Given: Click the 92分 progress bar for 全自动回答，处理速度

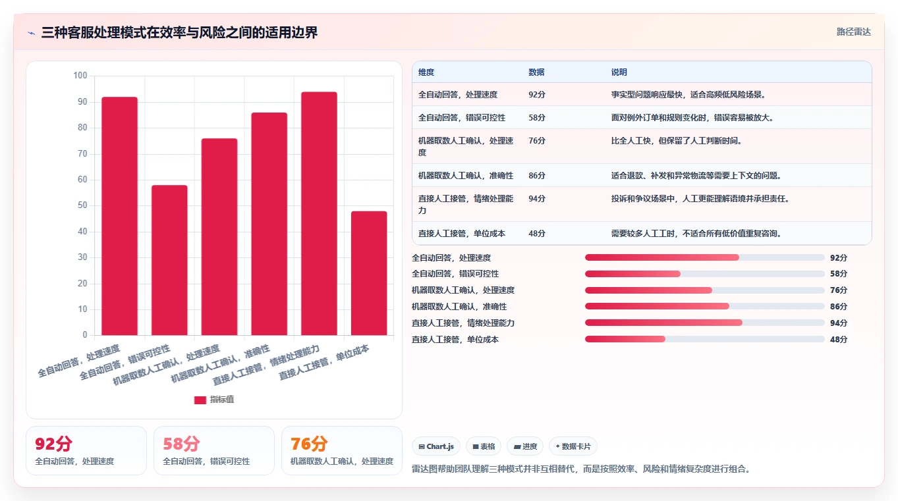Looking at the screenshot, I should (705, 257).
